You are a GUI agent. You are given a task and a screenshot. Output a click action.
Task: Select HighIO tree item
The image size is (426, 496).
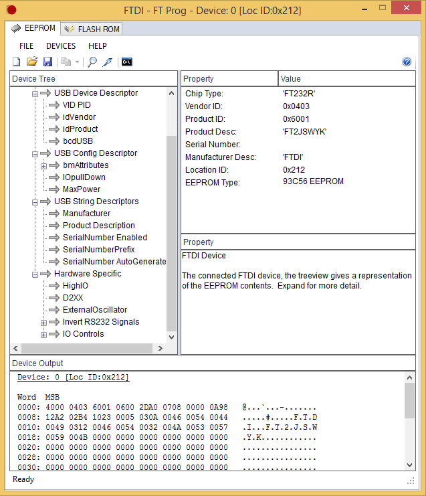(x=76, y=286)
